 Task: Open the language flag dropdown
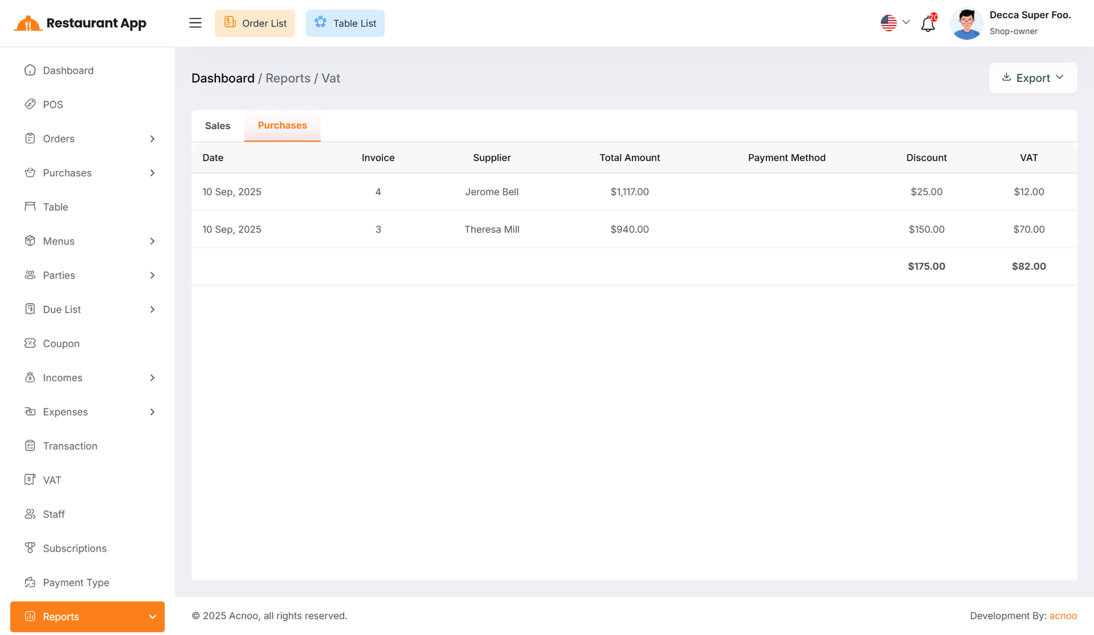click(894, 23)
